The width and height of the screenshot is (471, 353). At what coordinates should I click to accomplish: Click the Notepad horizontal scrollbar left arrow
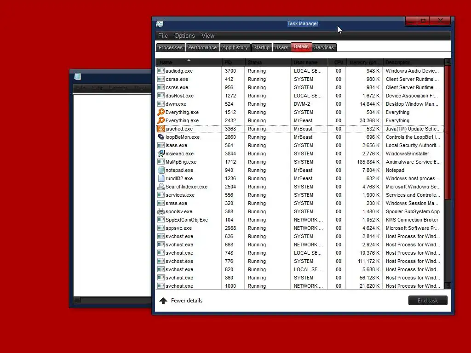[77, 300]
